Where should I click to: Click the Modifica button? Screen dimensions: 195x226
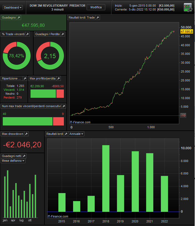96,7
